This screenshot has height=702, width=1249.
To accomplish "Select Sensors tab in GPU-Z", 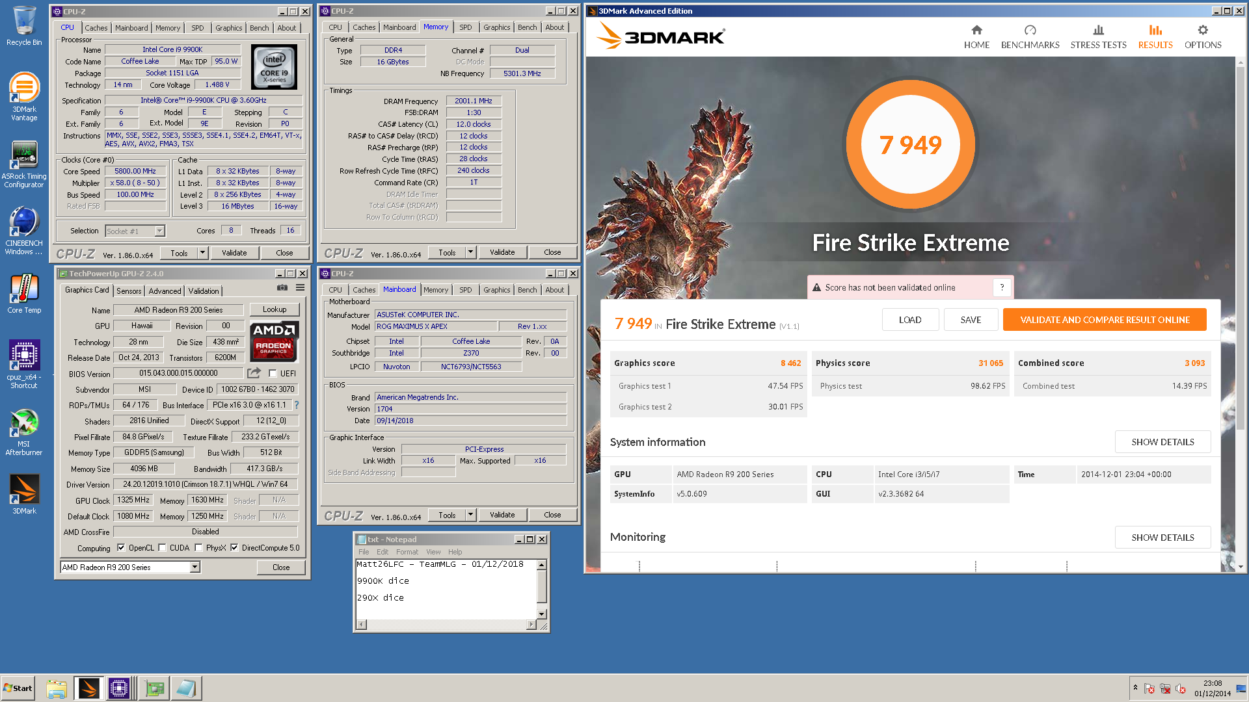I will point(129,291).
